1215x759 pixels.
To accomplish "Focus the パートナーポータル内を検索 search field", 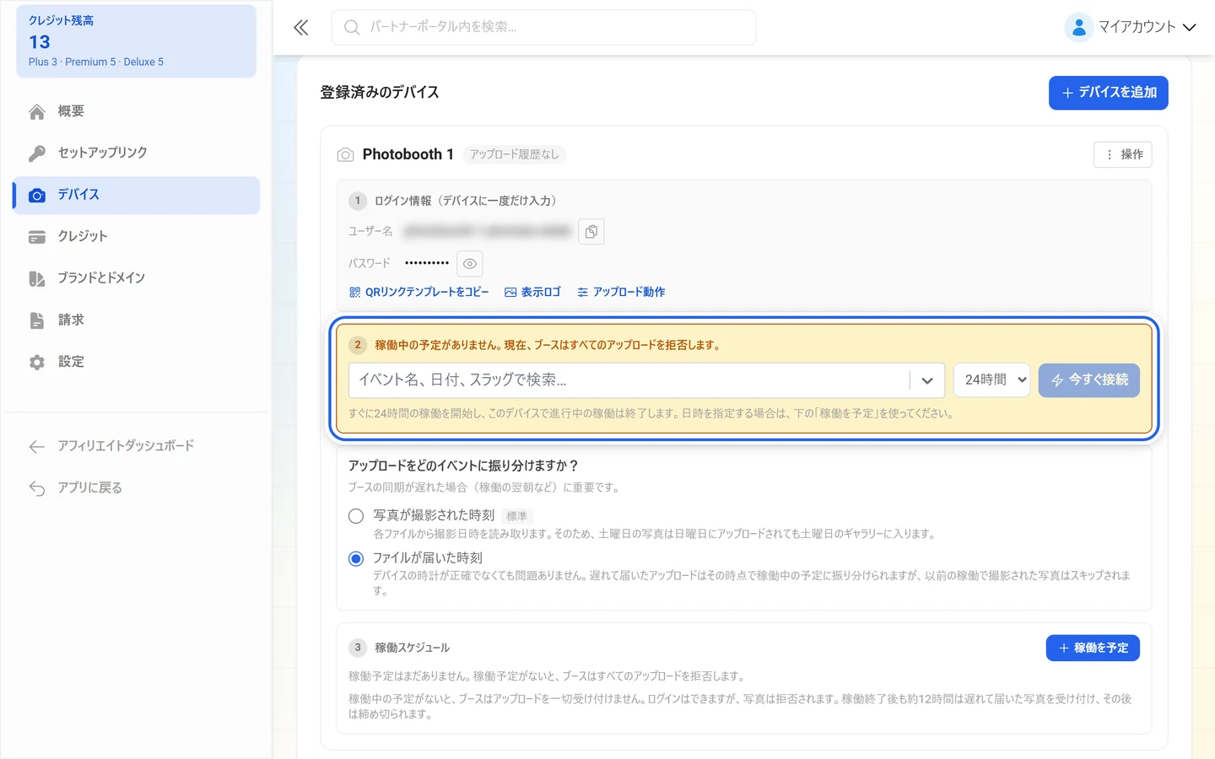I will 544,28.
